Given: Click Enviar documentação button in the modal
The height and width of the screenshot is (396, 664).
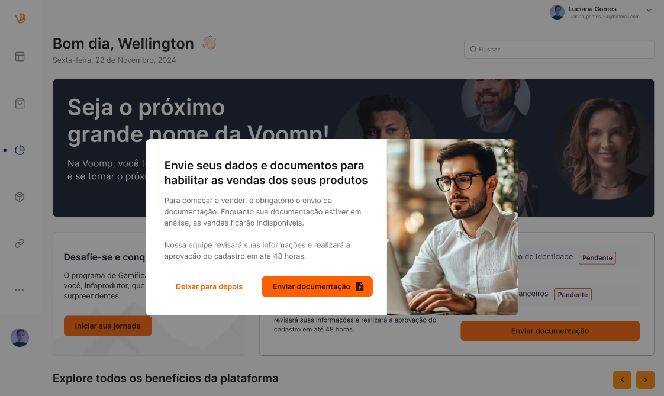Looking at the screenshot, I should coord(317,286).
